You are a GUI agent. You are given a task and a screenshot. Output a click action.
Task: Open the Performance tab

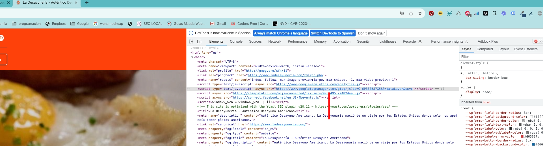click(297, 42)
